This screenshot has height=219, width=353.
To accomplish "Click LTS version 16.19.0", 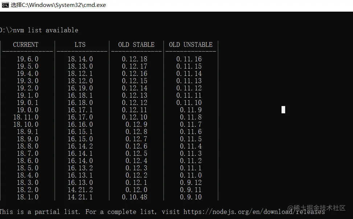I will tap(80, 88).
